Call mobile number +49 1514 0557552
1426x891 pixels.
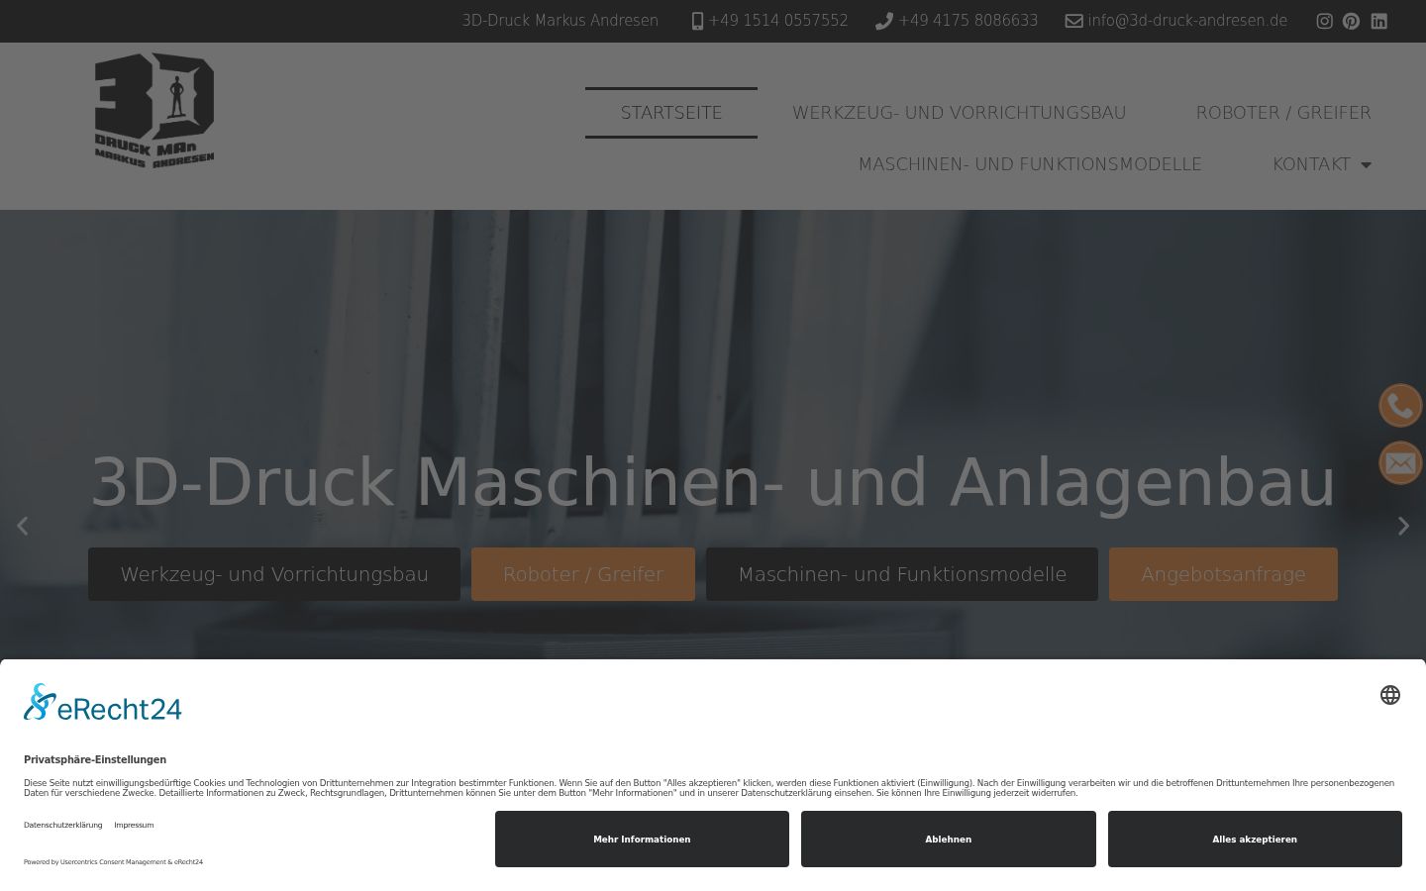coord(769,21)
